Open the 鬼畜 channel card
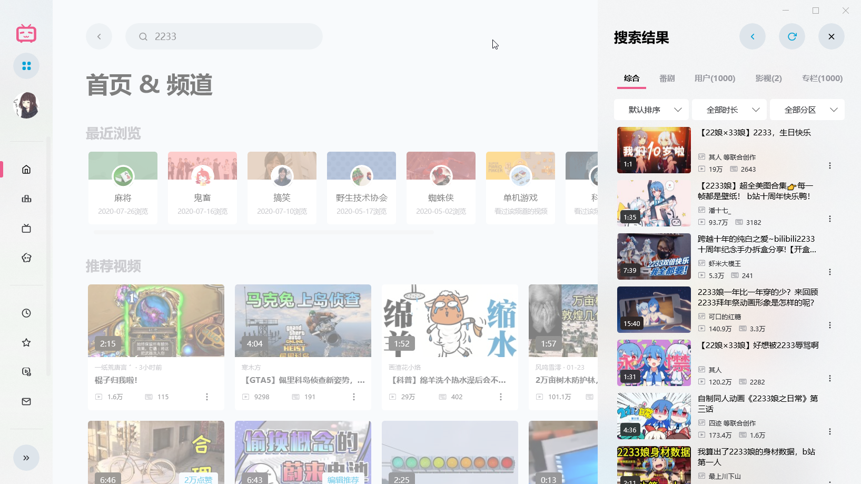The height and width of the screenshot is (484, 861). [x=202, y=188]
